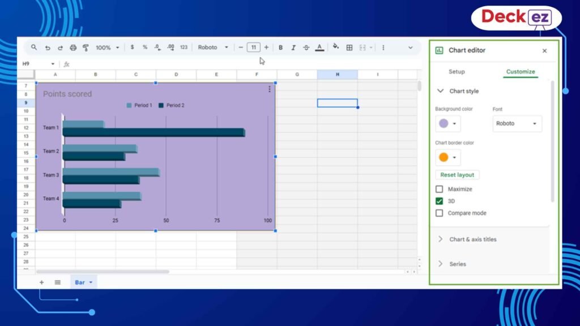Click the Reset layout button
This screenshot has width=580, height=326.
457,174
